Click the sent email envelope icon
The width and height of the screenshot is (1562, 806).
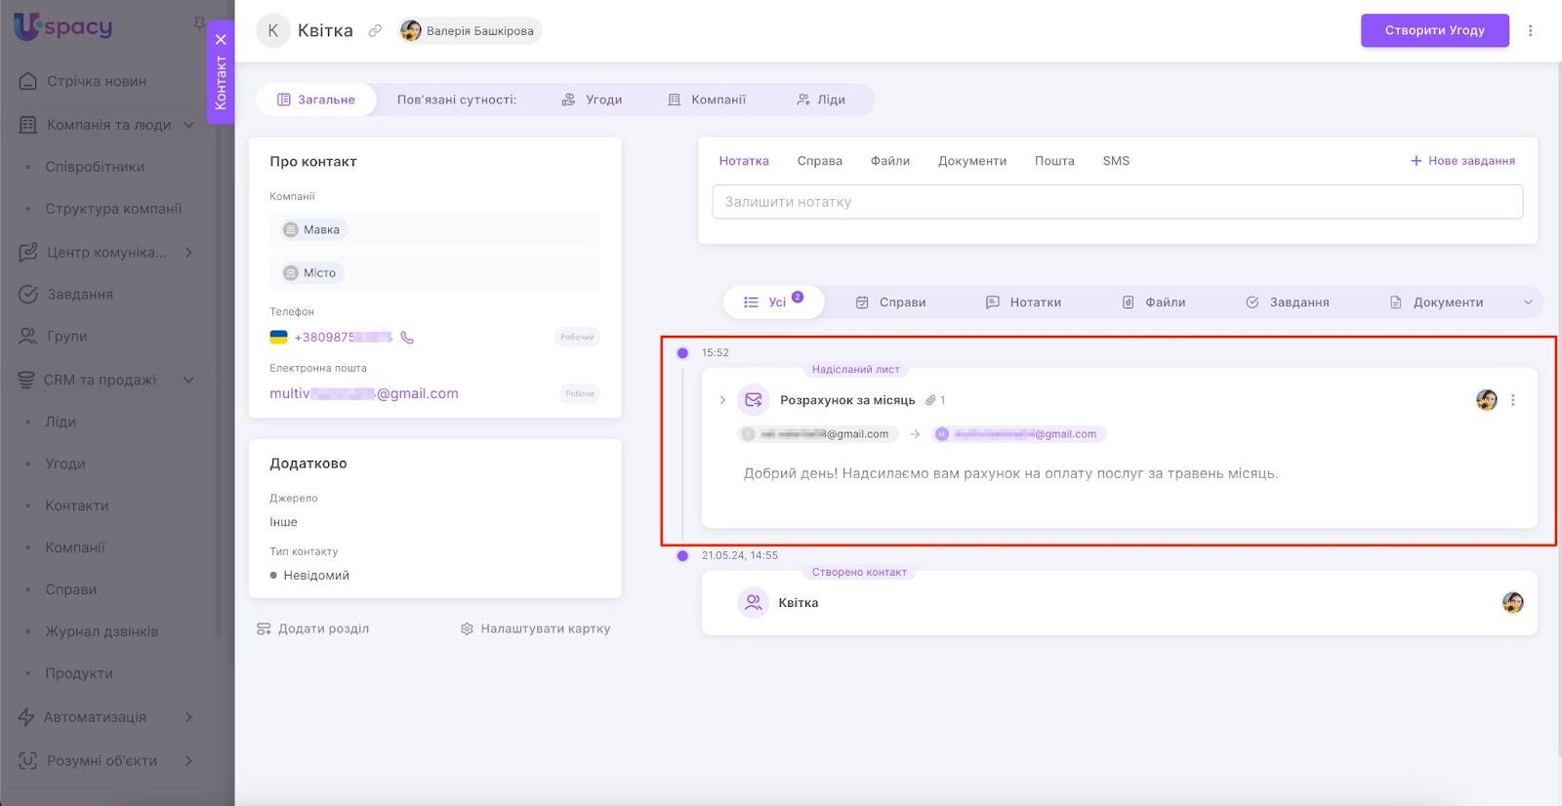click(x=753, y=400)
